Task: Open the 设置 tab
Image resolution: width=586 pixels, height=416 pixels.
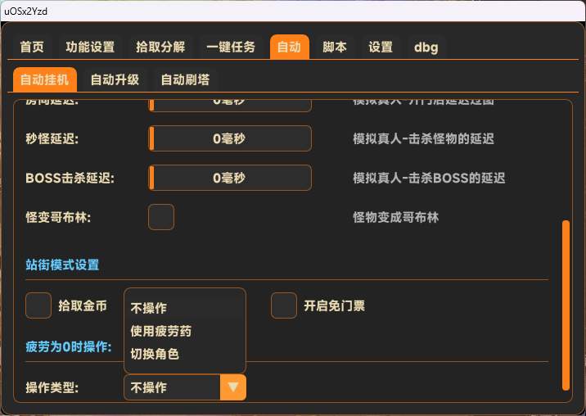Action: (x=381, y=47)
